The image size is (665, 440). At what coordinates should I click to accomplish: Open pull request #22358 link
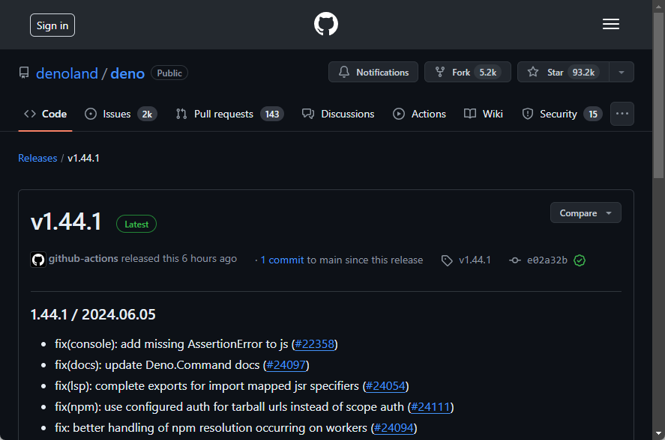coord(314,344)
